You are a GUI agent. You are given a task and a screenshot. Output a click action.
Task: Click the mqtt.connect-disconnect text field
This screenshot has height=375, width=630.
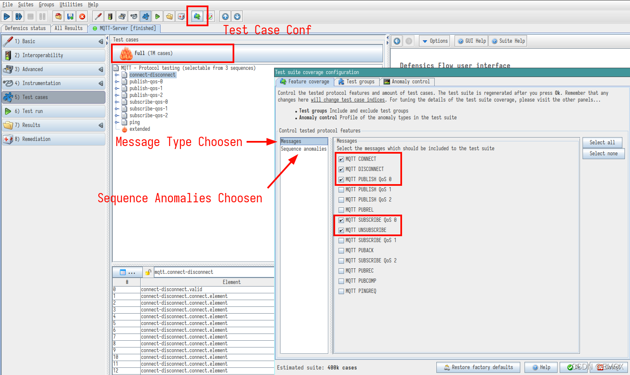[x=214, y=272]
